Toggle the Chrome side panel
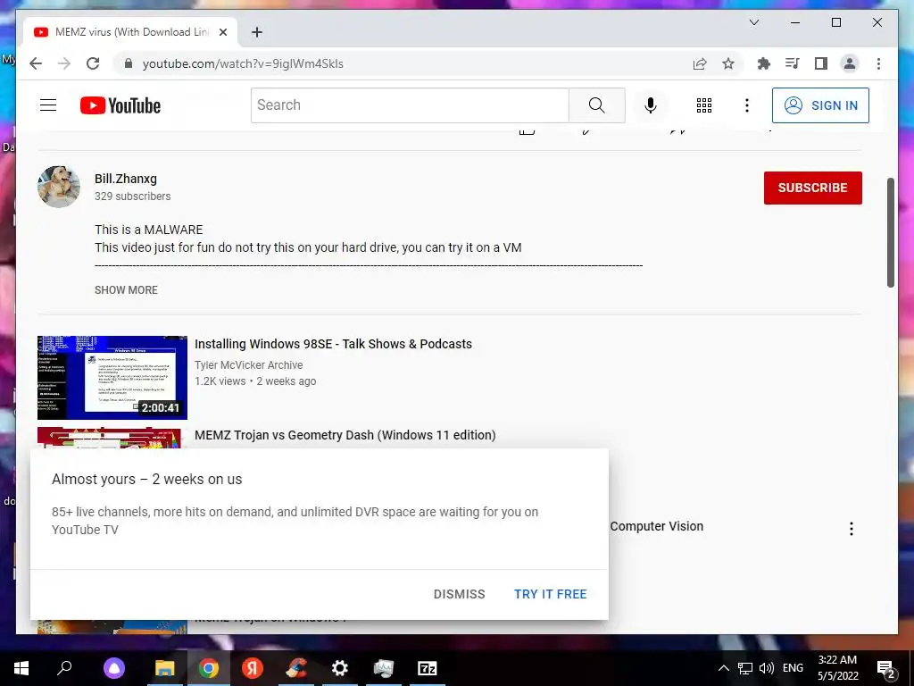 point(821,63)
